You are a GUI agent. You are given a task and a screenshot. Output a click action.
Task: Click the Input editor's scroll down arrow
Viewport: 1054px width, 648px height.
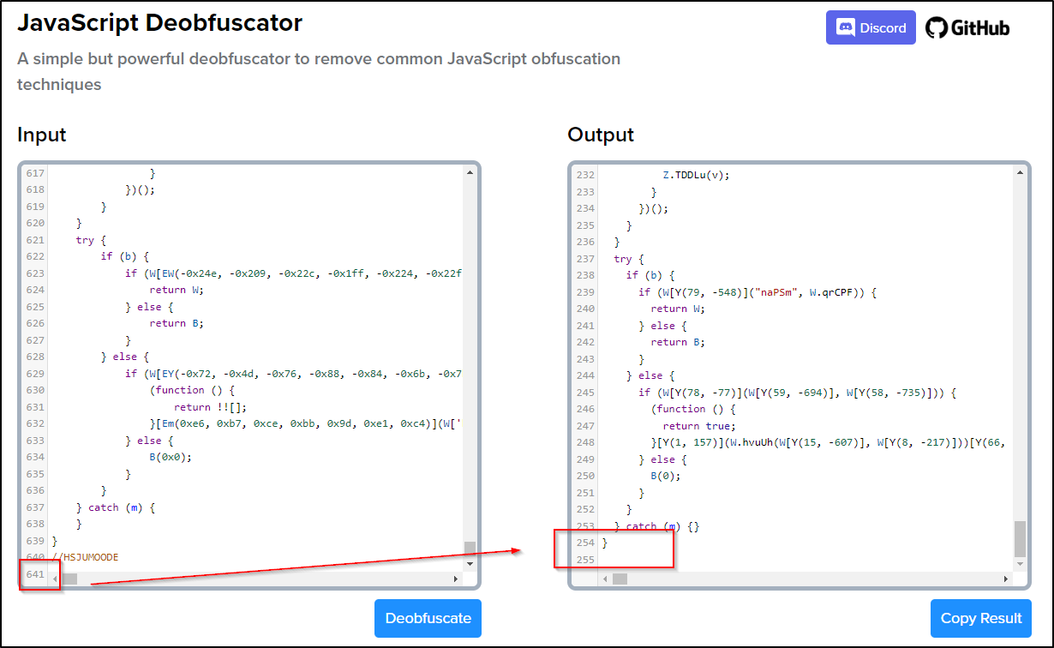pos(470,563)
